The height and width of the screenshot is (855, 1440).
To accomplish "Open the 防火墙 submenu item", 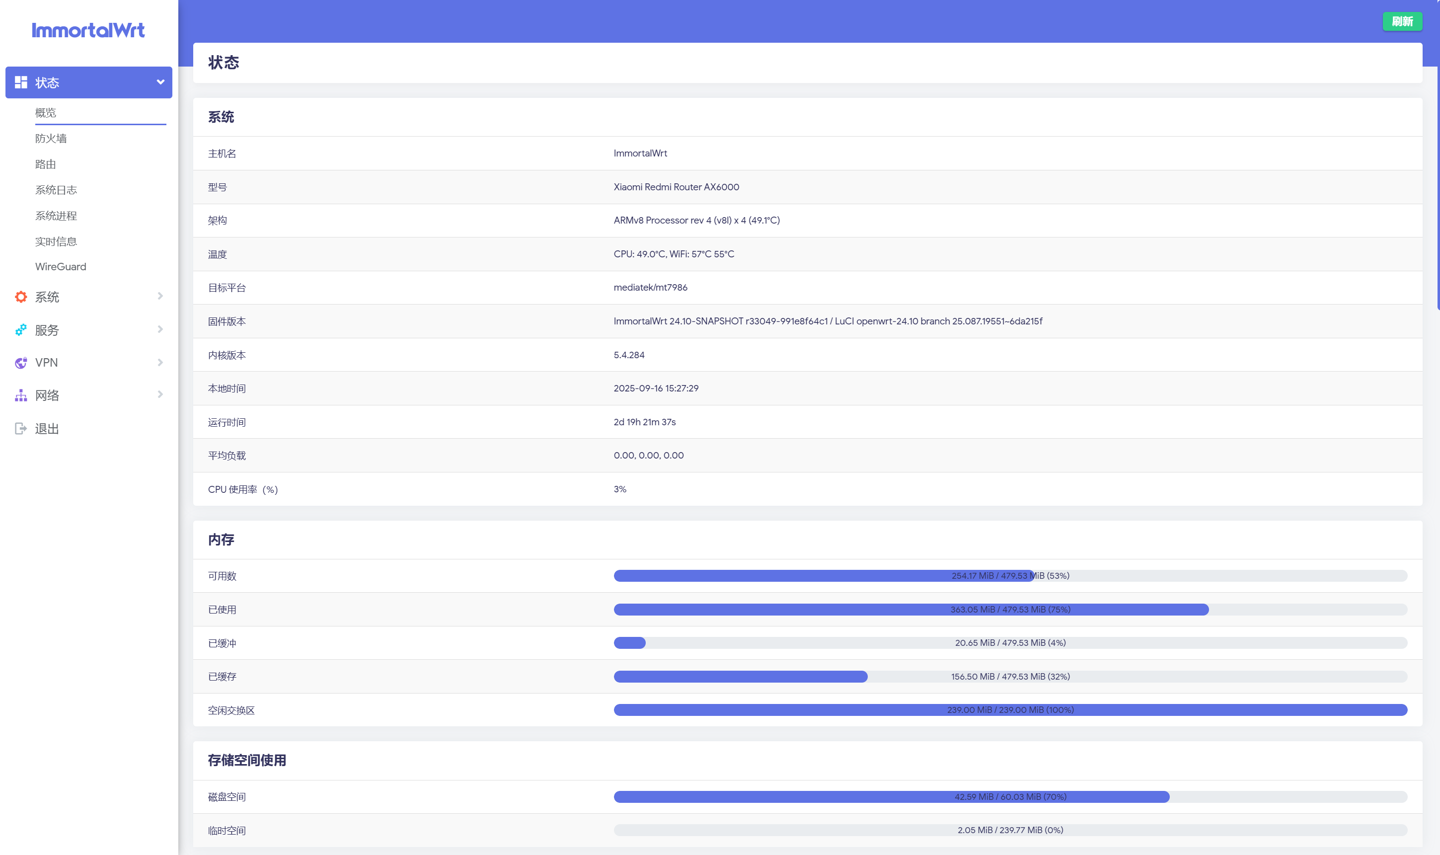I will [x=51, y=138].
